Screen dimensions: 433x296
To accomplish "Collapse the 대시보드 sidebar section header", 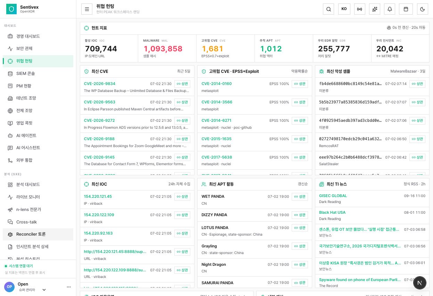I will [10, 26].
